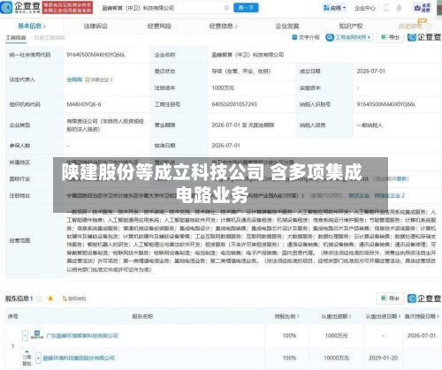This screenshot has width=442, height=370.
Task: Click the 1000万元 registered capital value
Action: pos(223,87)
